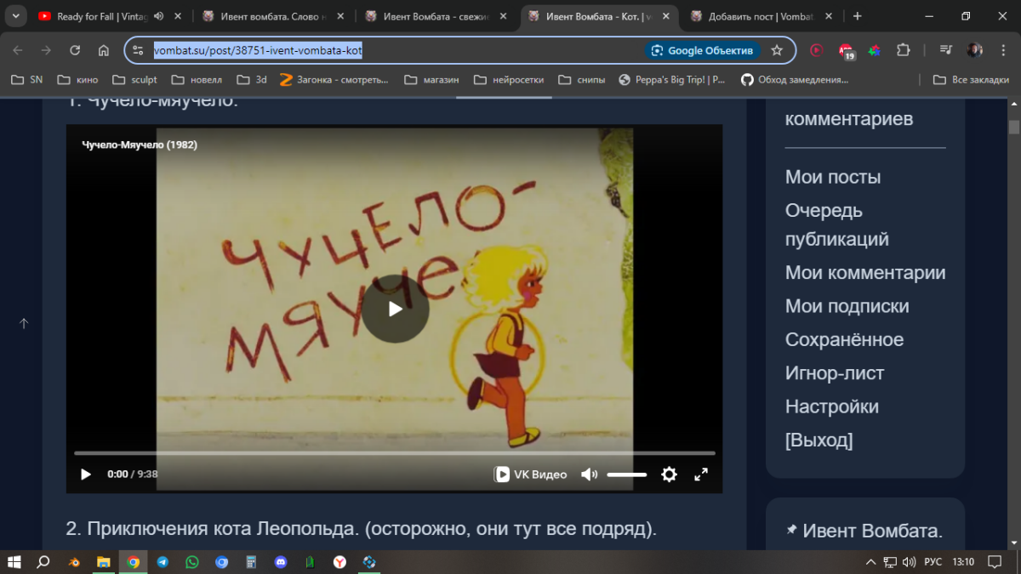The image size is (1021, 574).
Task: Open Telegram from the taskbar
Action: [x=162, y=562]
